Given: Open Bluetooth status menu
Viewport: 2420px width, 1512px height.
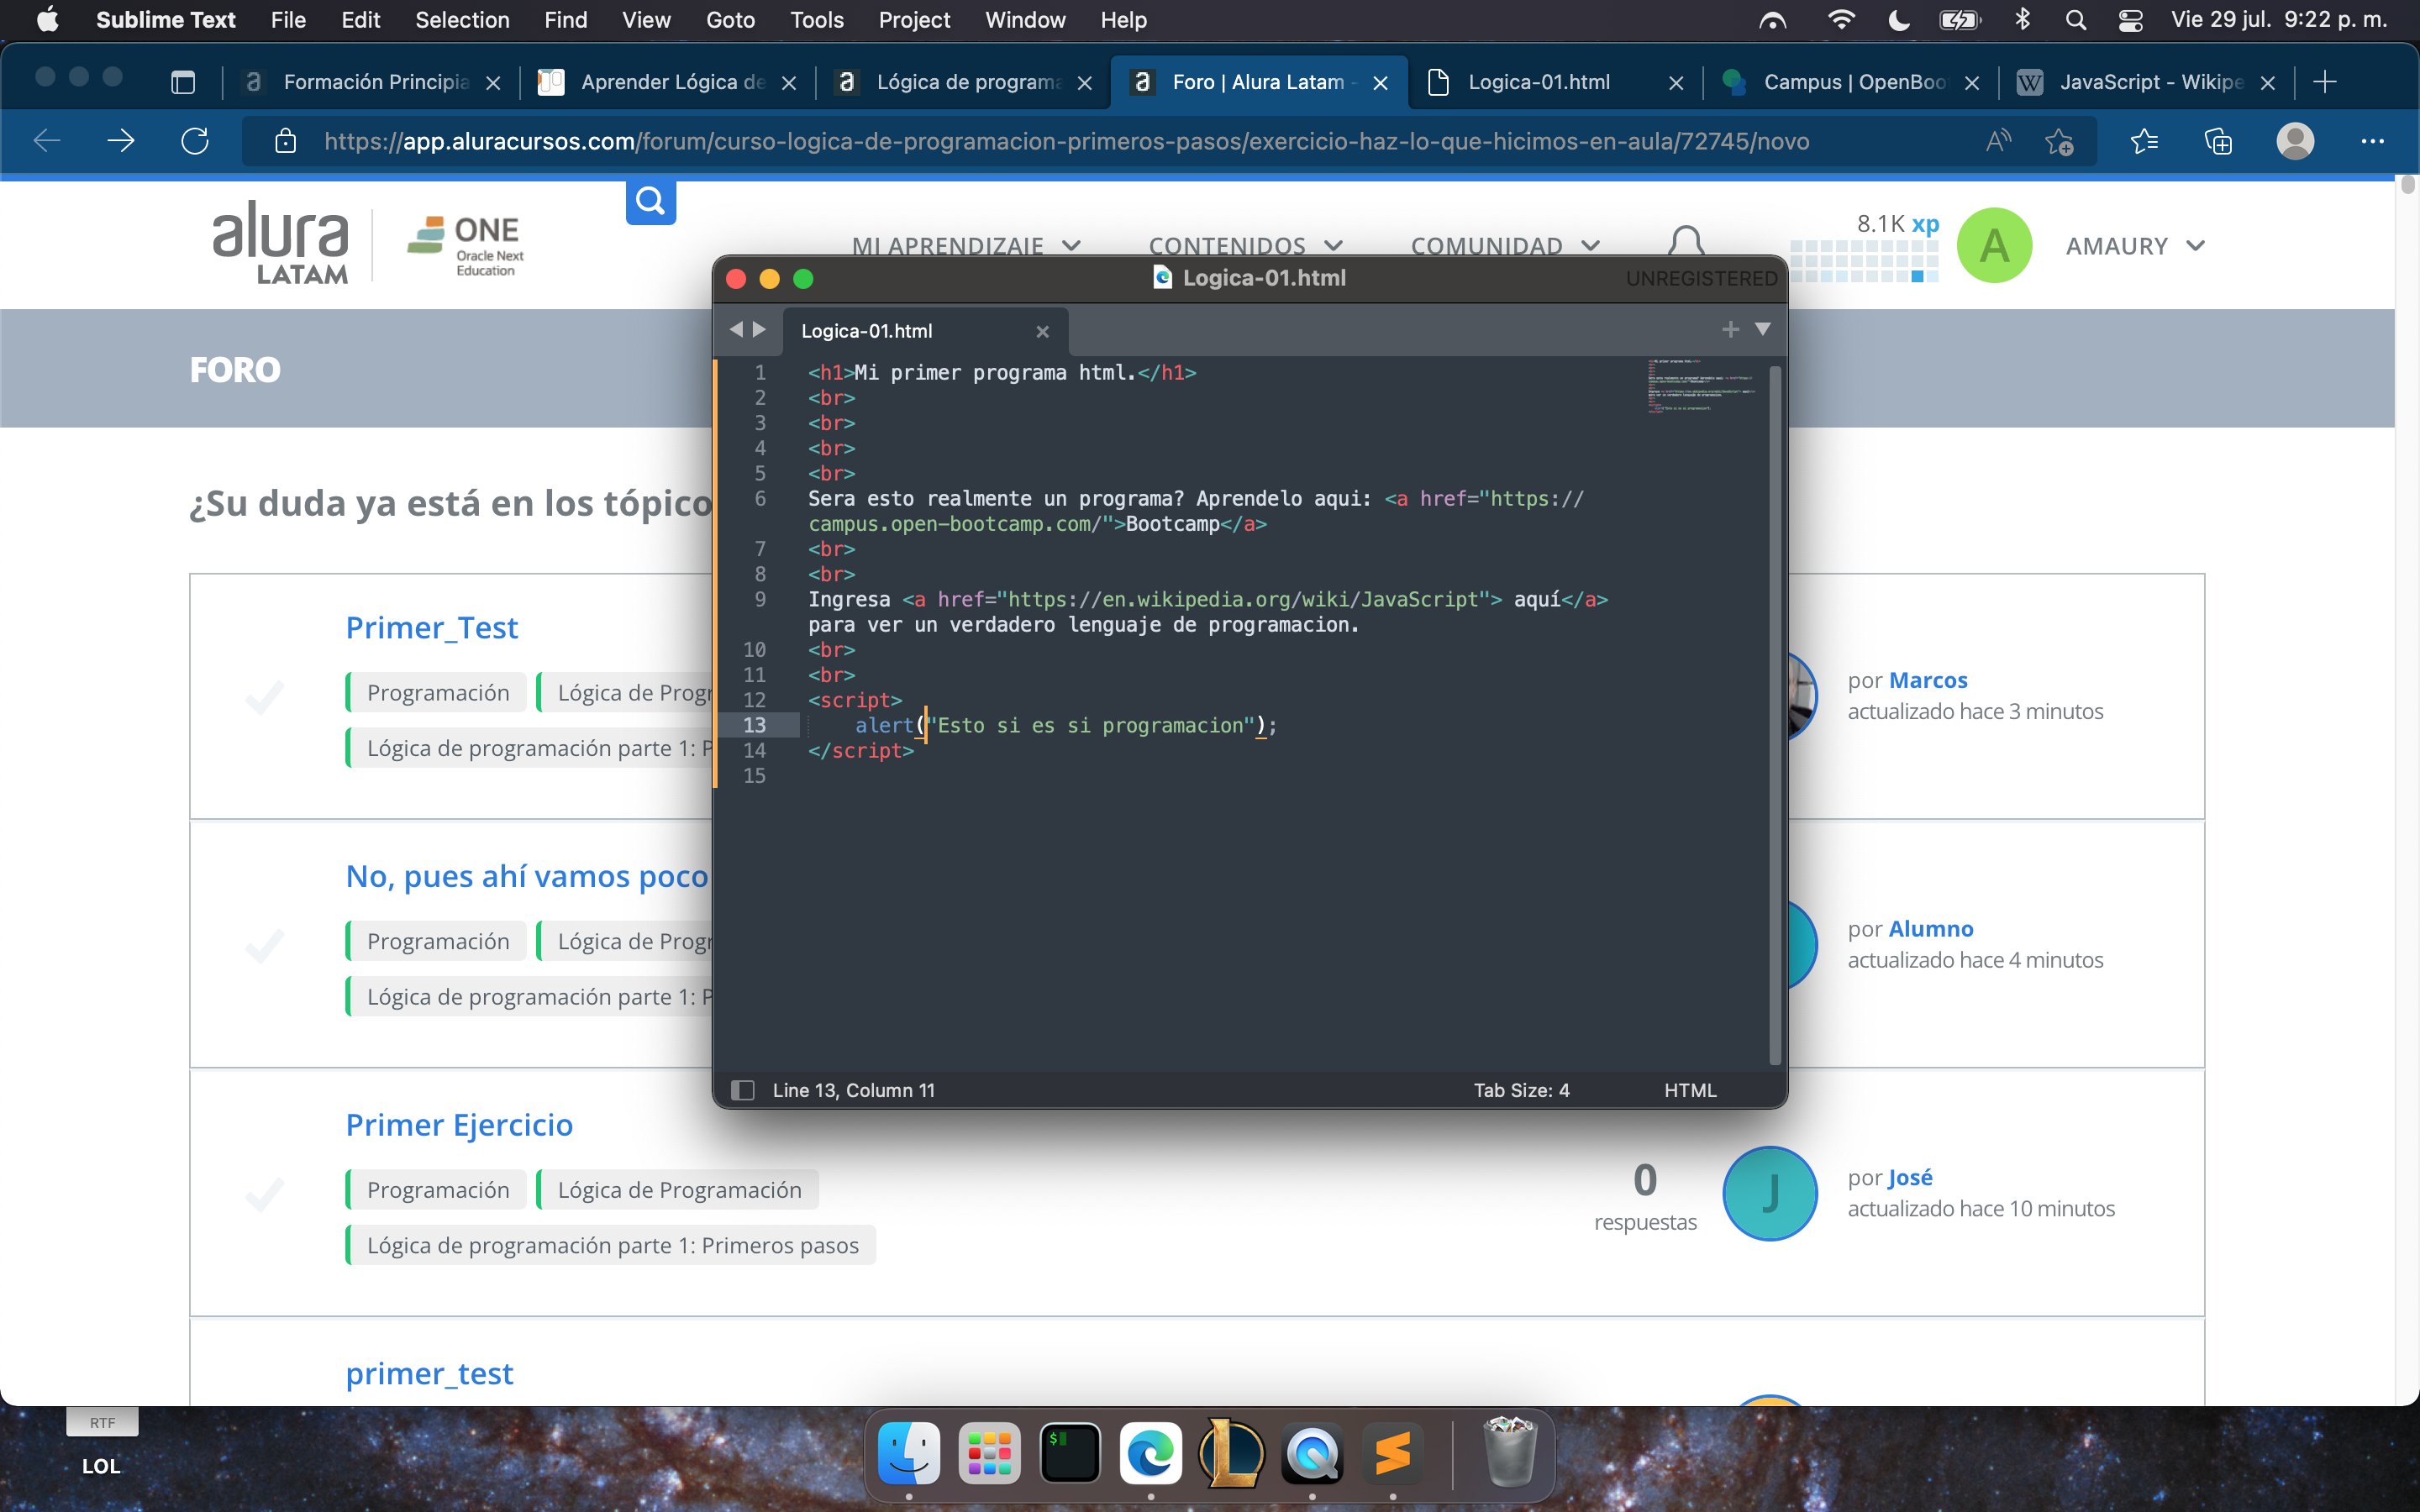Looking at the screenshot, I should click(x=2022, y=20).
